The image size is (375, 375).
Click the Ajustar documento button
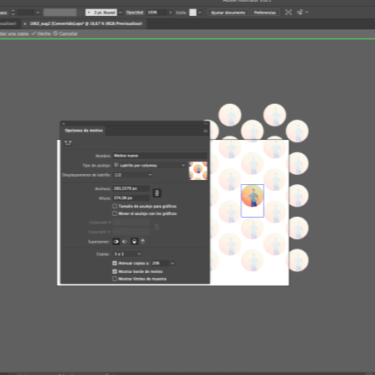click(x=228, y=13)
